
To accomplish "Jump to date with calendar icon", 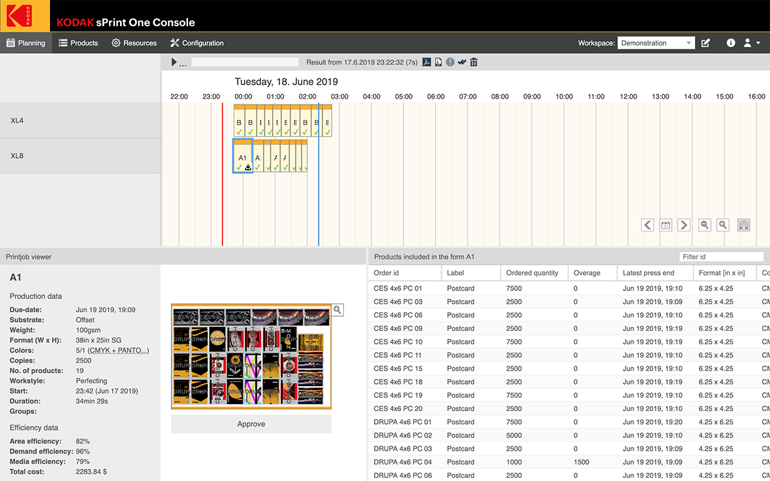I will (665, 225).
